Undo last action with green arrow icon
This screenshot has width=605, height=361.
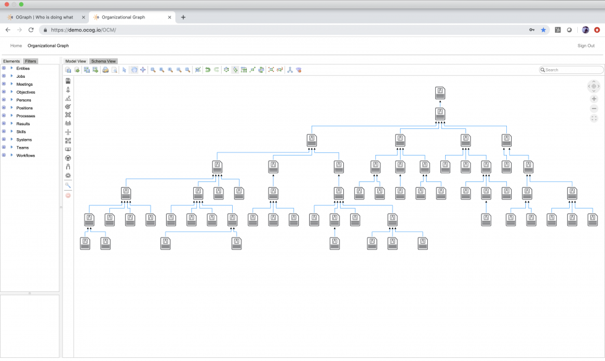click(206, 70)
